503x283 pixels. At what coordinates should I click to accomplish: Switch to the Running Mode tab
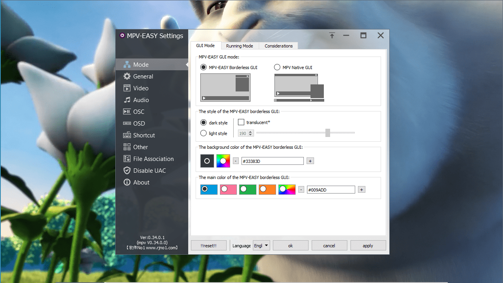pyautogui.click(x=240, y=46)
